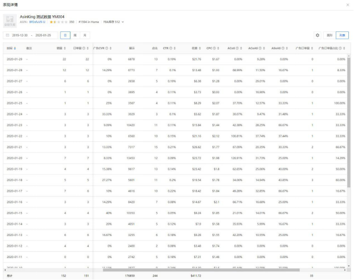Switch to 图形 chart view tab
Image resolution: width=354 pixels, height=280 pixels.
point(330,35)
